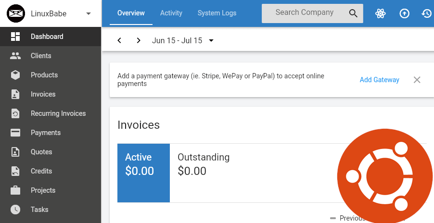Screen dimensions: 434x223
Task: Dismiss the payment gateway notice
Action: tap(417, 80)
